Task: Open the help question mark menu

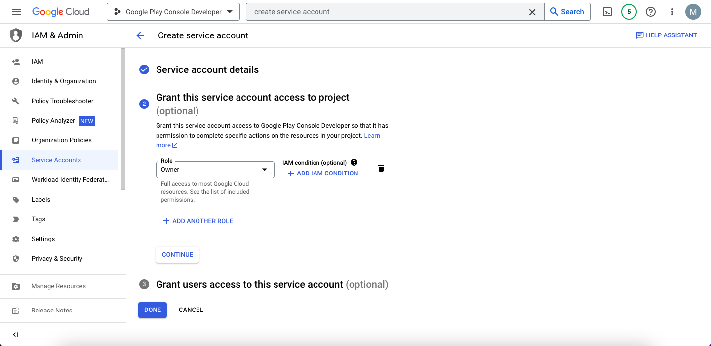Action: (651, 12)
